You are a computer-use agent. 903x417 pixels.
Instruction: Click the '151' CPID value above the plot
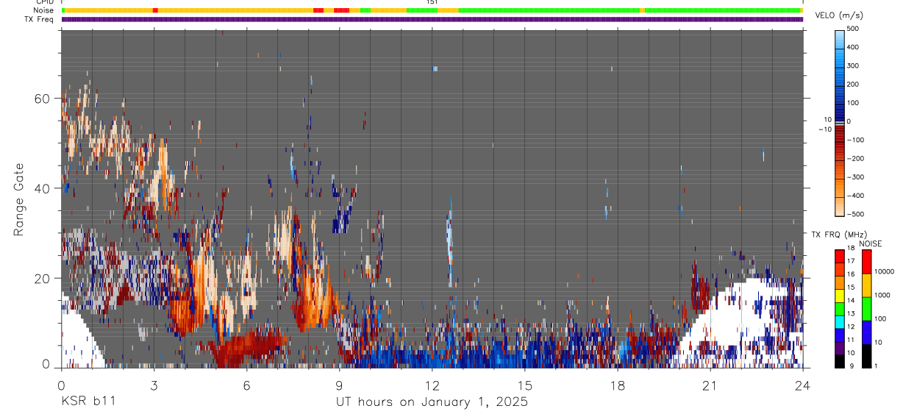point(432,2)
